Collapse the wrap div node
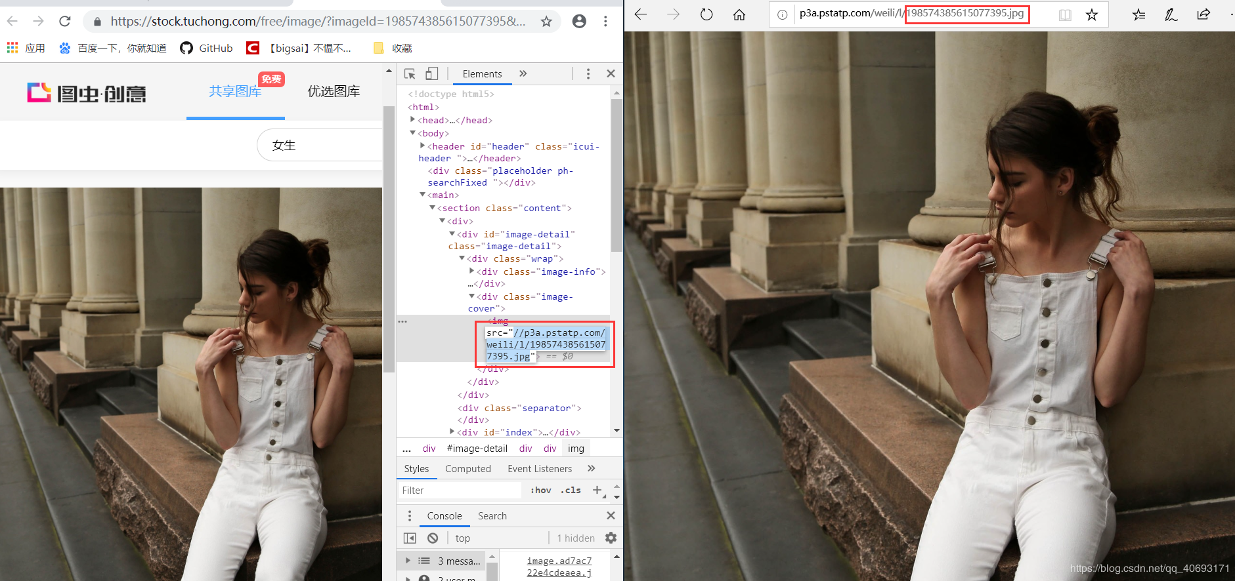The width and height of the screenshot is (1235, 581). [462, 258]
